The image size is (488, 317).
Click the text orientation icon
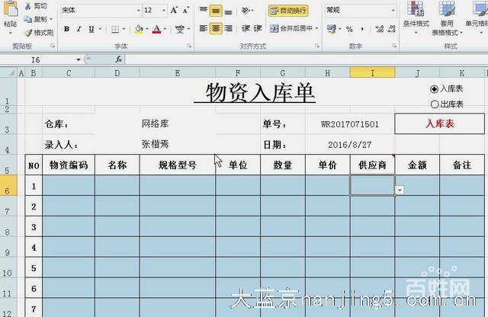(x=246, y=11)
